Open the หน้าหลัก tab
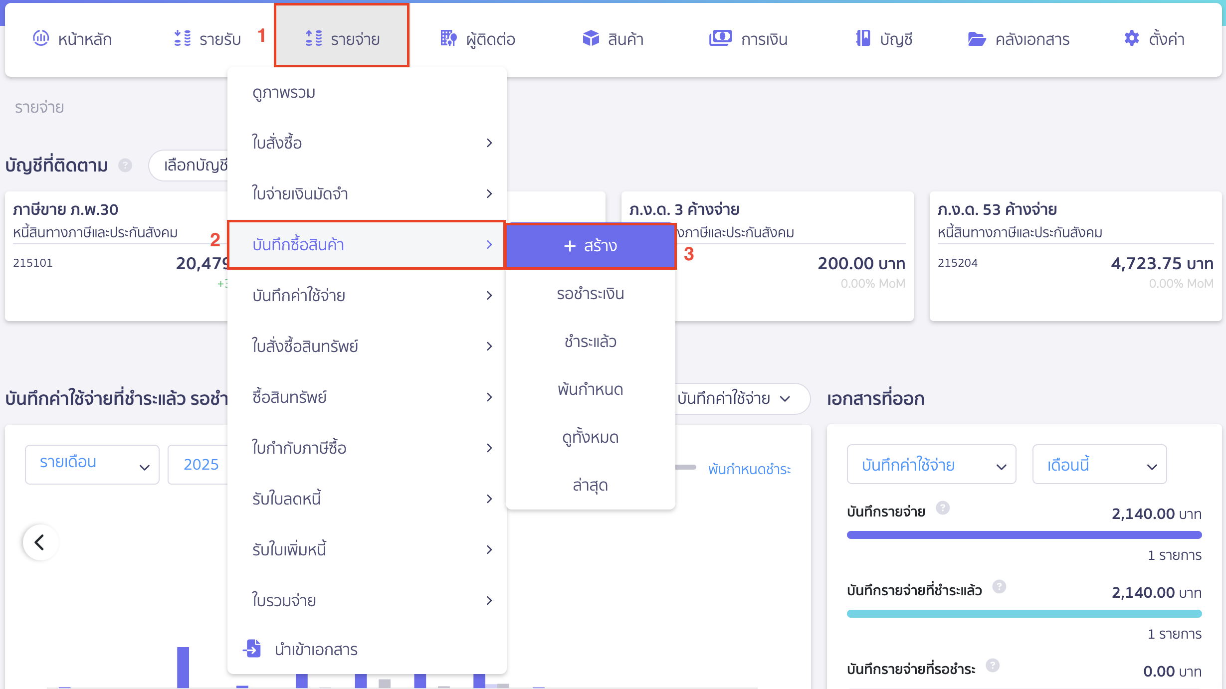Image resolution: width=1226 pixels, height=689 pixels. pyautogui.click(x=72, y=38)
